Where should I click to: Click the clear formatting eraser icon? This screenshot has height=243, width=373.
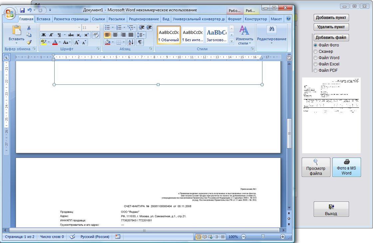point(96,35)
